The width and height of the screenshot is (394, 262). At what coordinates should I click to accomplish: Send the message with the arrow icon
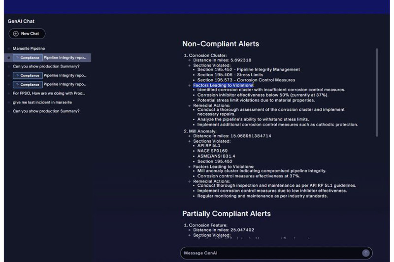click(365, 253)
